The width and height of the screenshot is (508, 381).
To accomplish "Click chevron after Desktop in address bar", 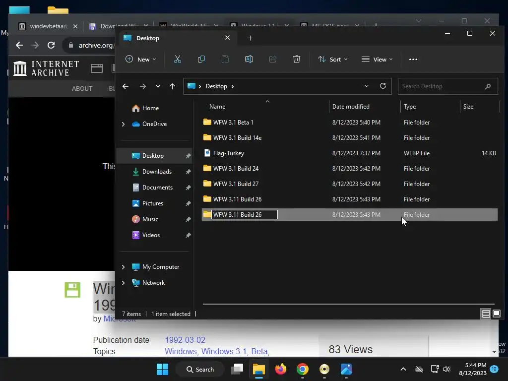I will tap(233, 86).
